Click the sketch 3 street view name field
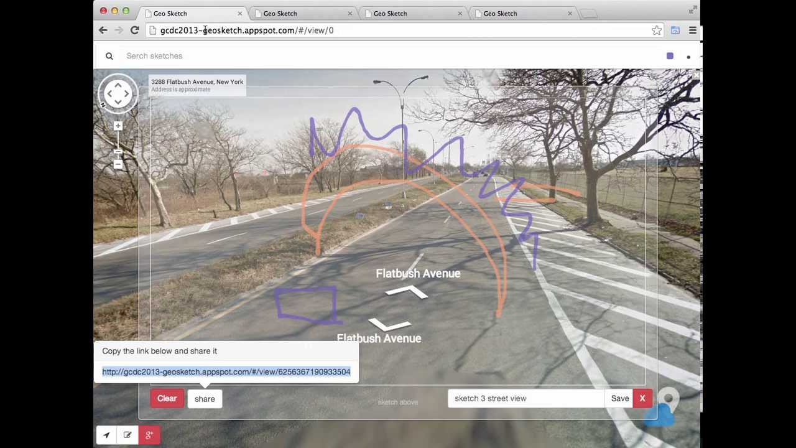 [525, 398]
